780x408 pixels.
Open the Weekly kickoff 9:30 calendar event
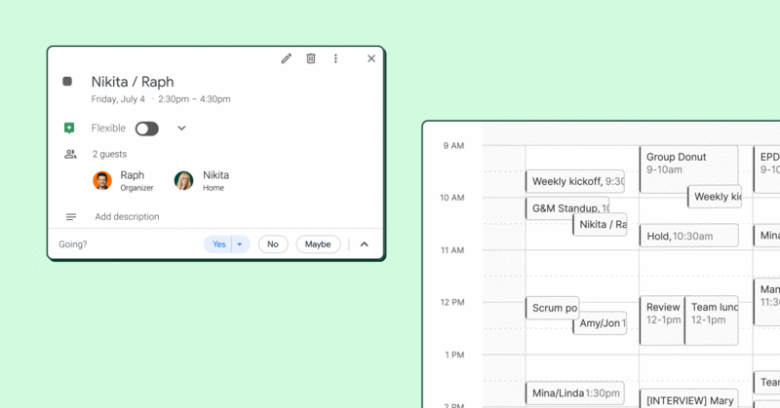tap(575, 181)
